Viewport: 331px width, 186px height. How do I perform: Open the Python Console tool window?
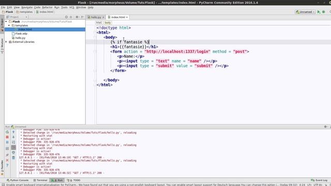click(18, 180)
